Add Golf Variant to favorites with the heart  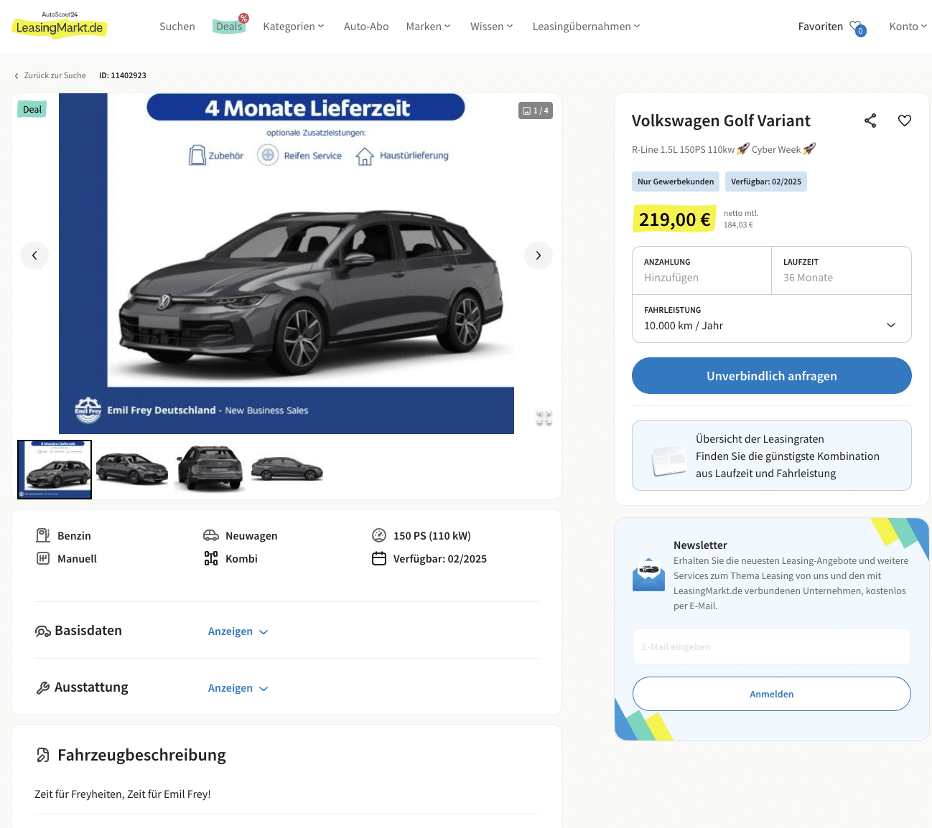(x=905, y=121)
